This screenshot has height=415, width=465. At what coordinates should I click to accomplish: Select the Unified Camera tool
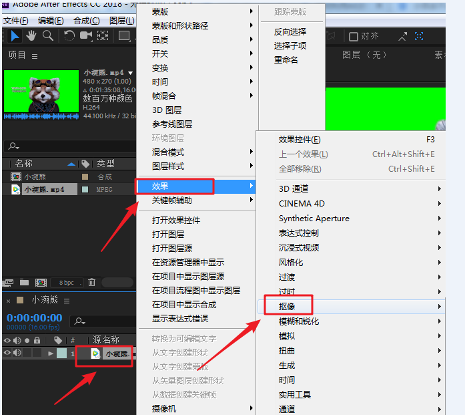[x=86, y=35]
